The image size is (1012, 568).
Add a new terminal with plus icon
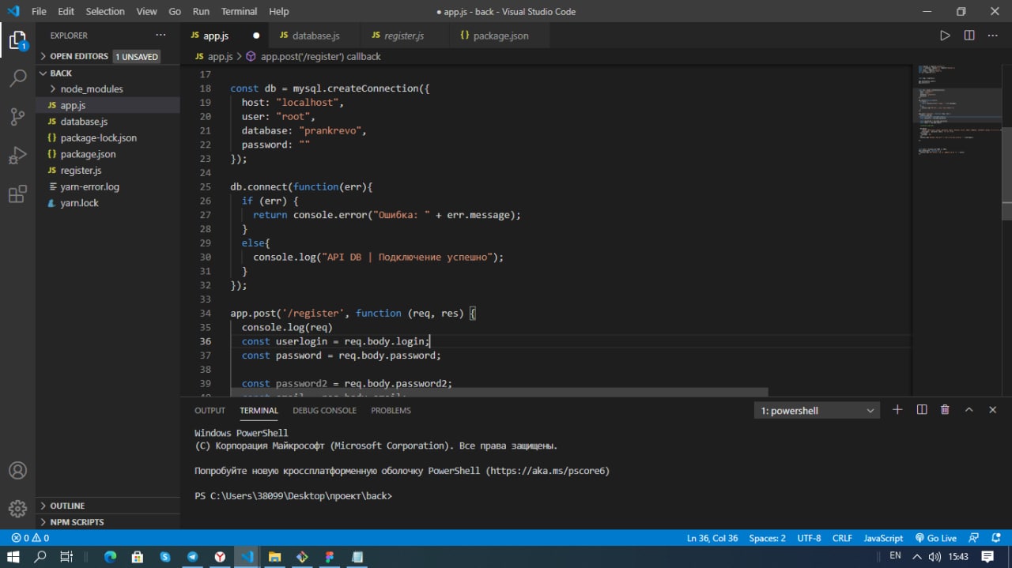(897, 410)
